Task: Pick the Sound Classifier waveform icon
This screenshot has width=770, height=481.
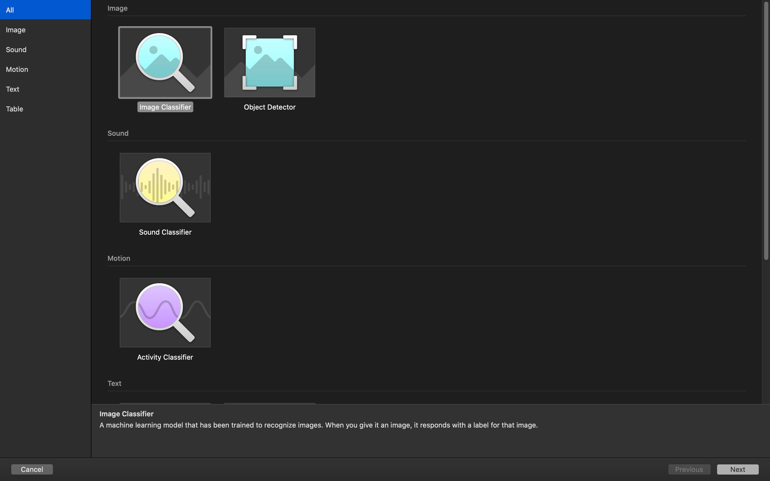Action: [x=165, y=187]
